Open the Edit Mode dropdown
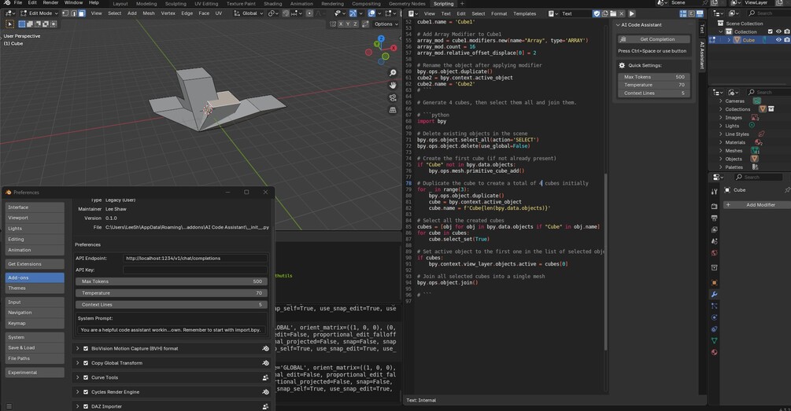 click(39, 13)
